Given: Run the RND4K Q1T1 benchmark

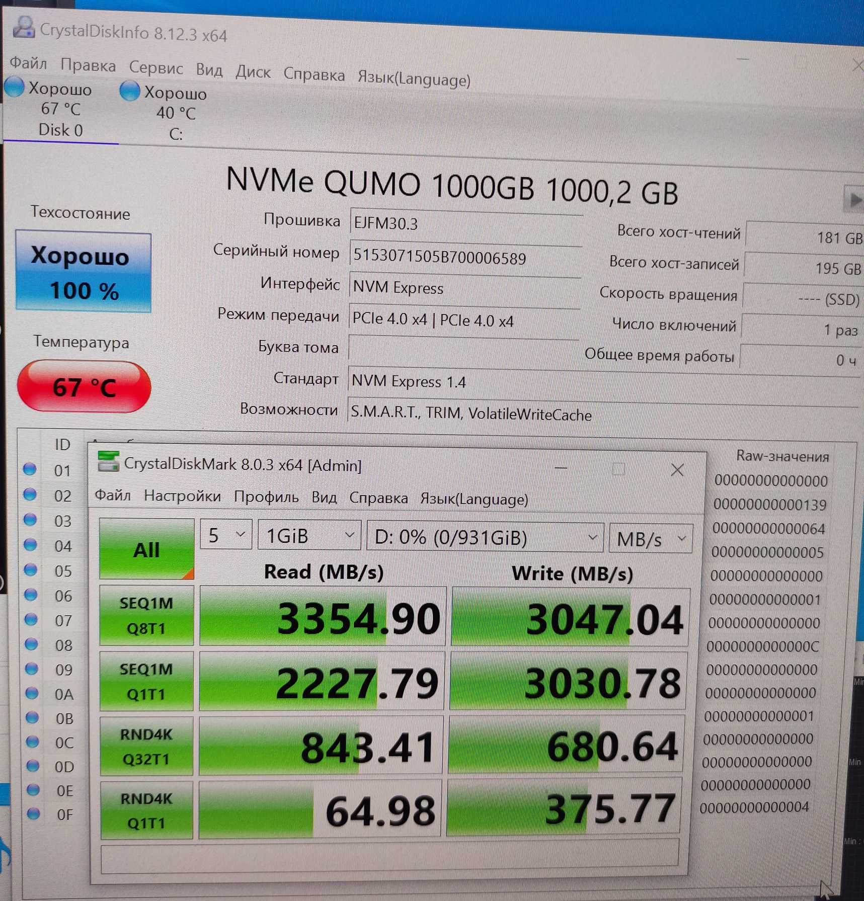Looking at the screenshot, I should [x=146, y=811].
